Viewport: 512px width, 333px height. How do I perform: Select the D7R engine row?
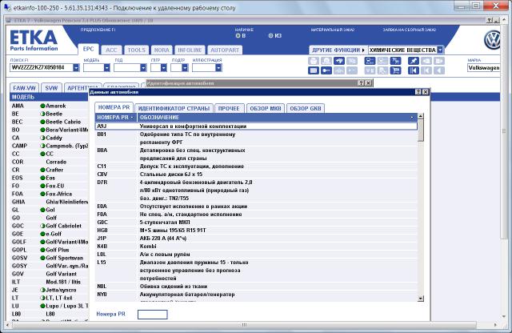(x=256, y=191)
